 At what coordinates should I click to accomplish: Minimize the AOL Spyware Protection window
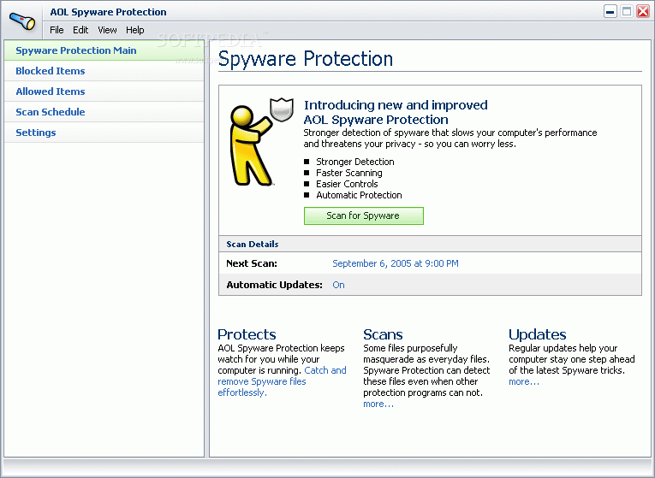610,12
